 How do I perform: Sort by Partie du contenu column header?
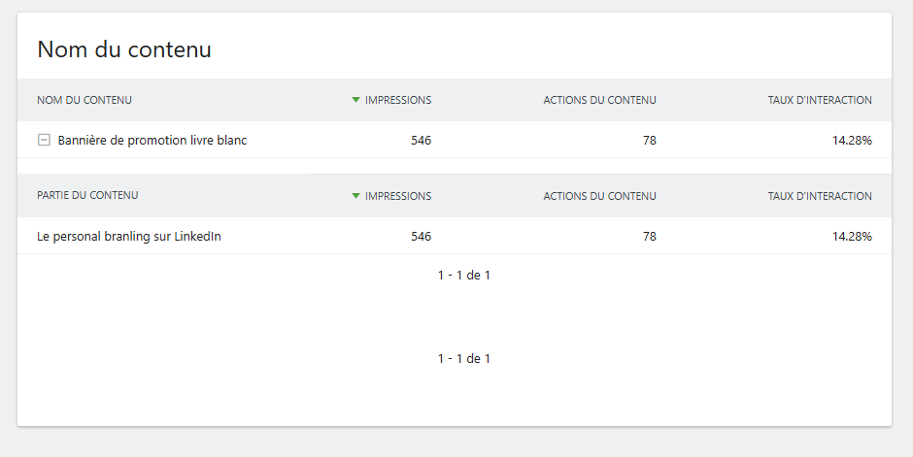(x=87, y=196)
